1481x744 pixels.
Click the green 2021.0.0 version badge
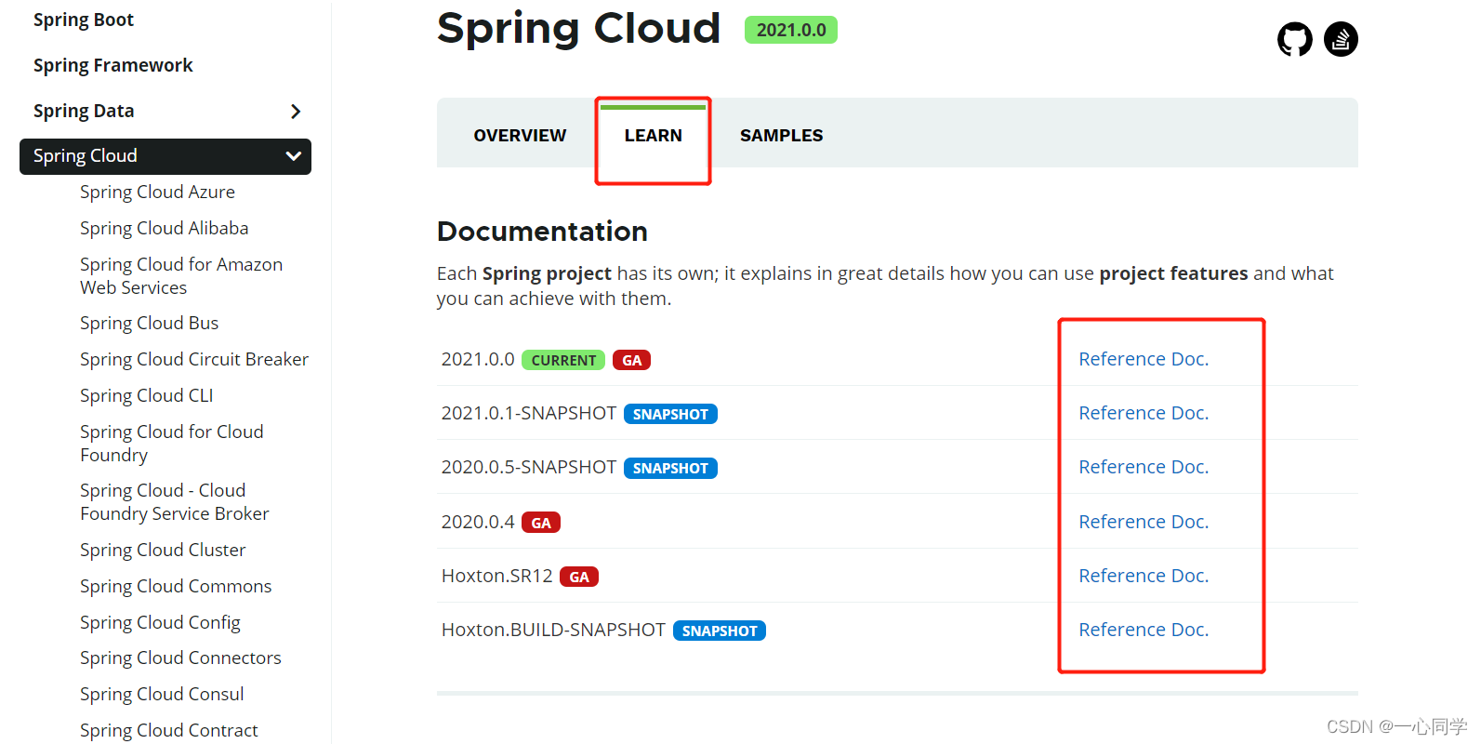click(x=791, y=30)
